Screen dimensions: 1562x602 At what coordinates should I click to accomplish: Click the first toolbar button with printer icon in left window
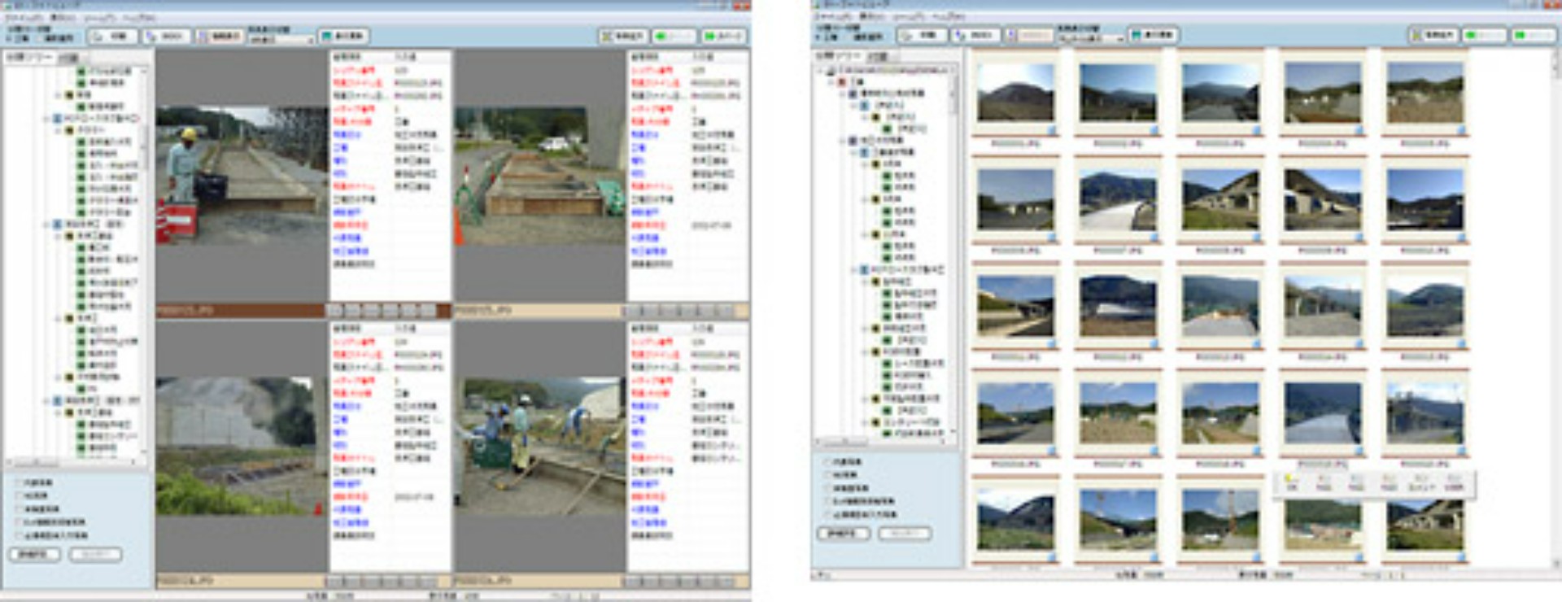[113, 37]
